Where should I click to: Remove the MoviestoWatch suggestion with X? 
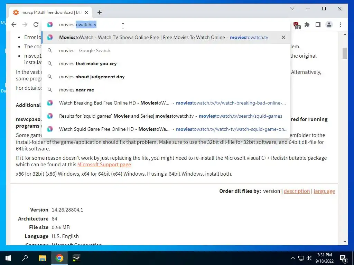point(283,37)
